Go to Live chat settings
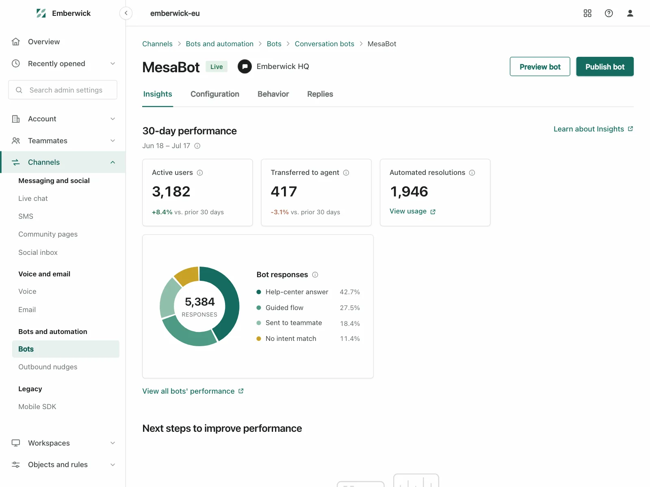The image size is (650, 487). [33, 198]
